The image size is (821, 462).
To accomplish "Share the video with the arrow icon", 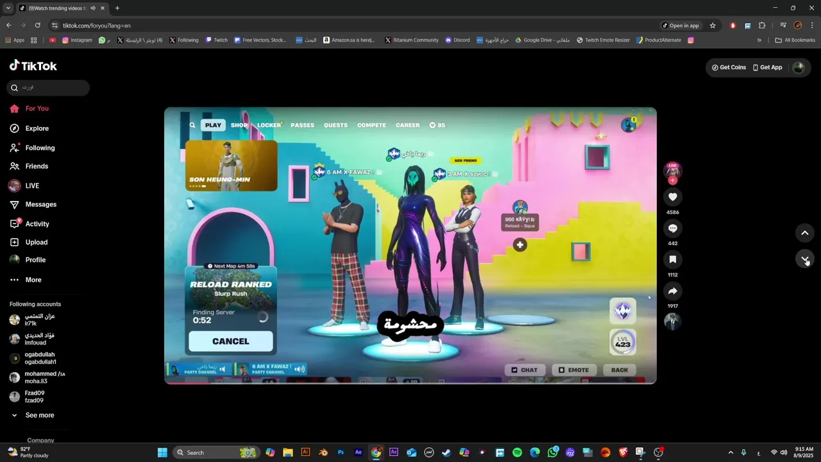I will pos(672,291).
